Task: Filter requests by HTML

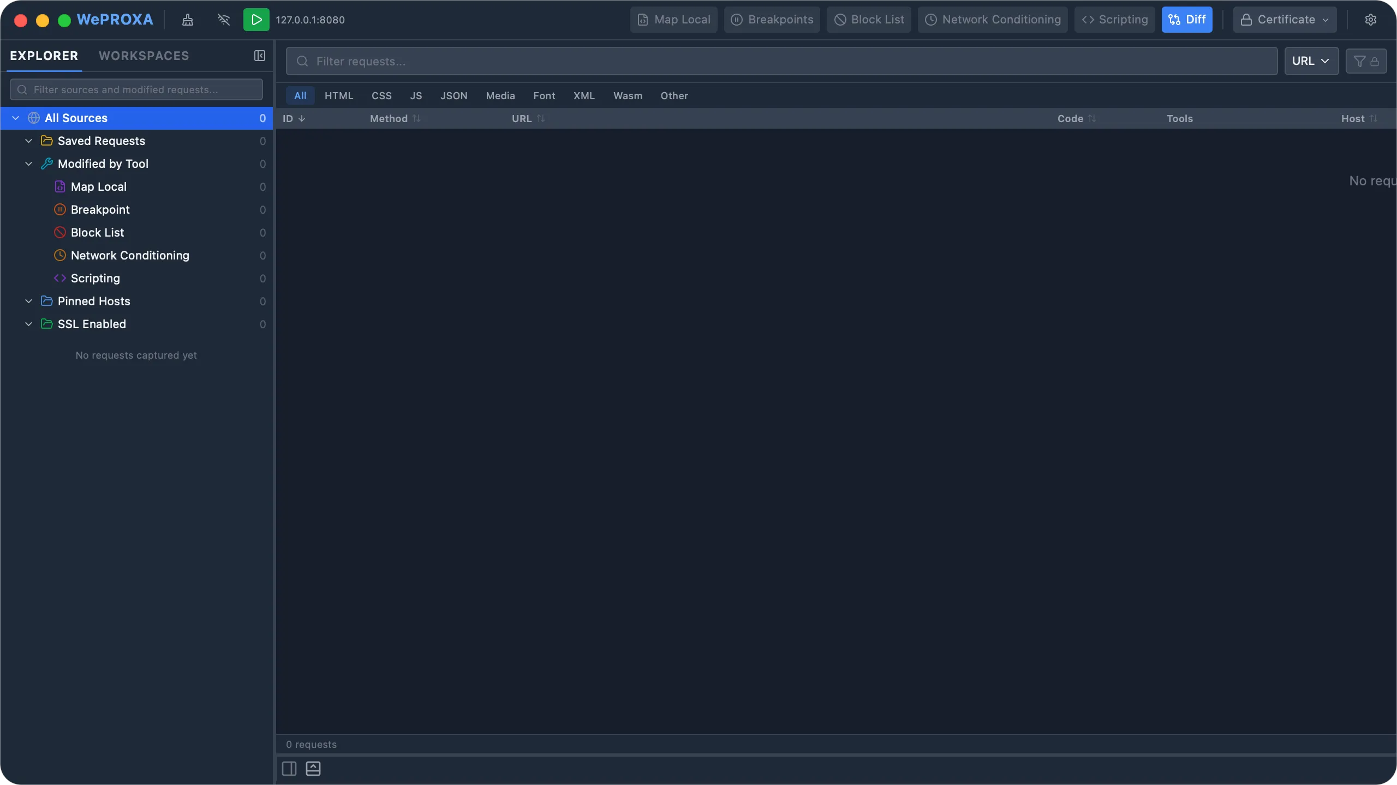Action: pos(339,95)
